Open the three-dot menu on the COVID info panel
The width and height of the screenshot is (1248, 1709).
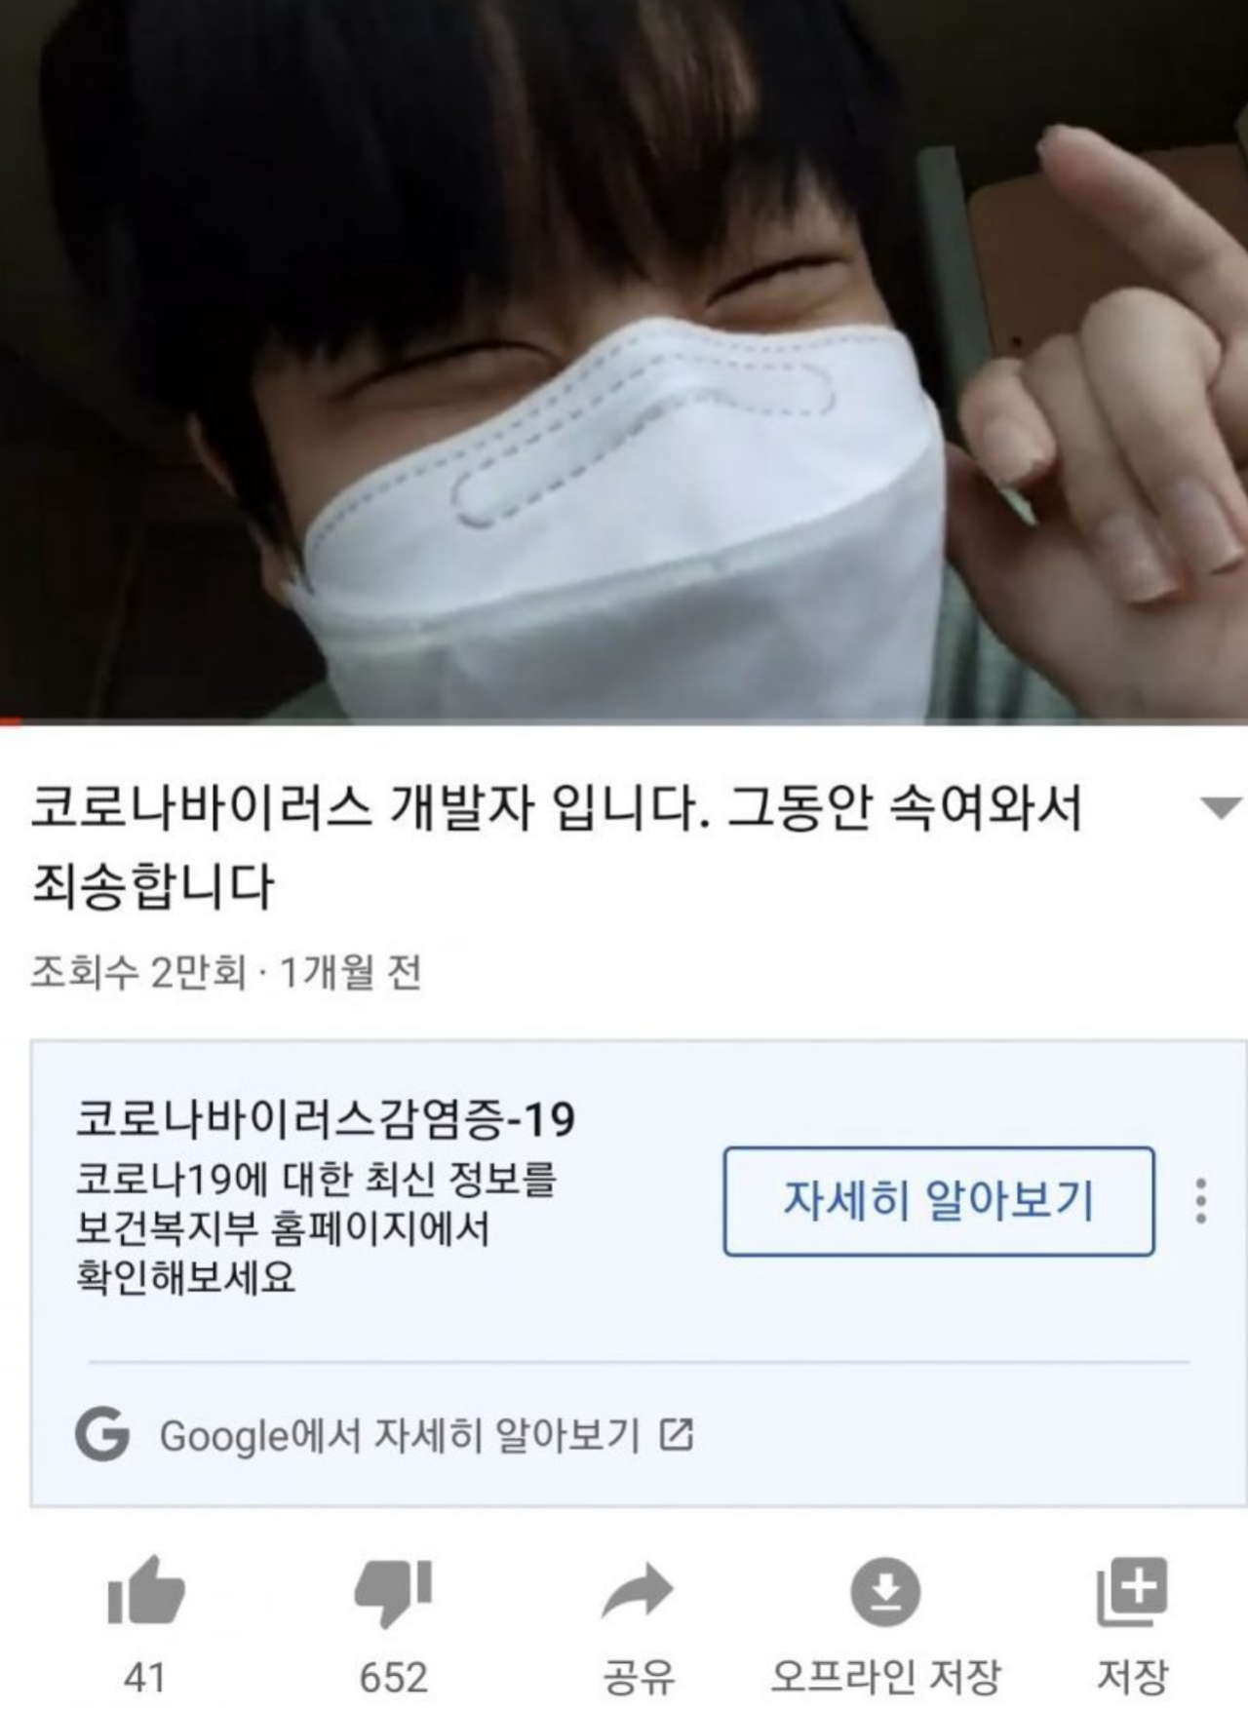pos(1201,1200)
